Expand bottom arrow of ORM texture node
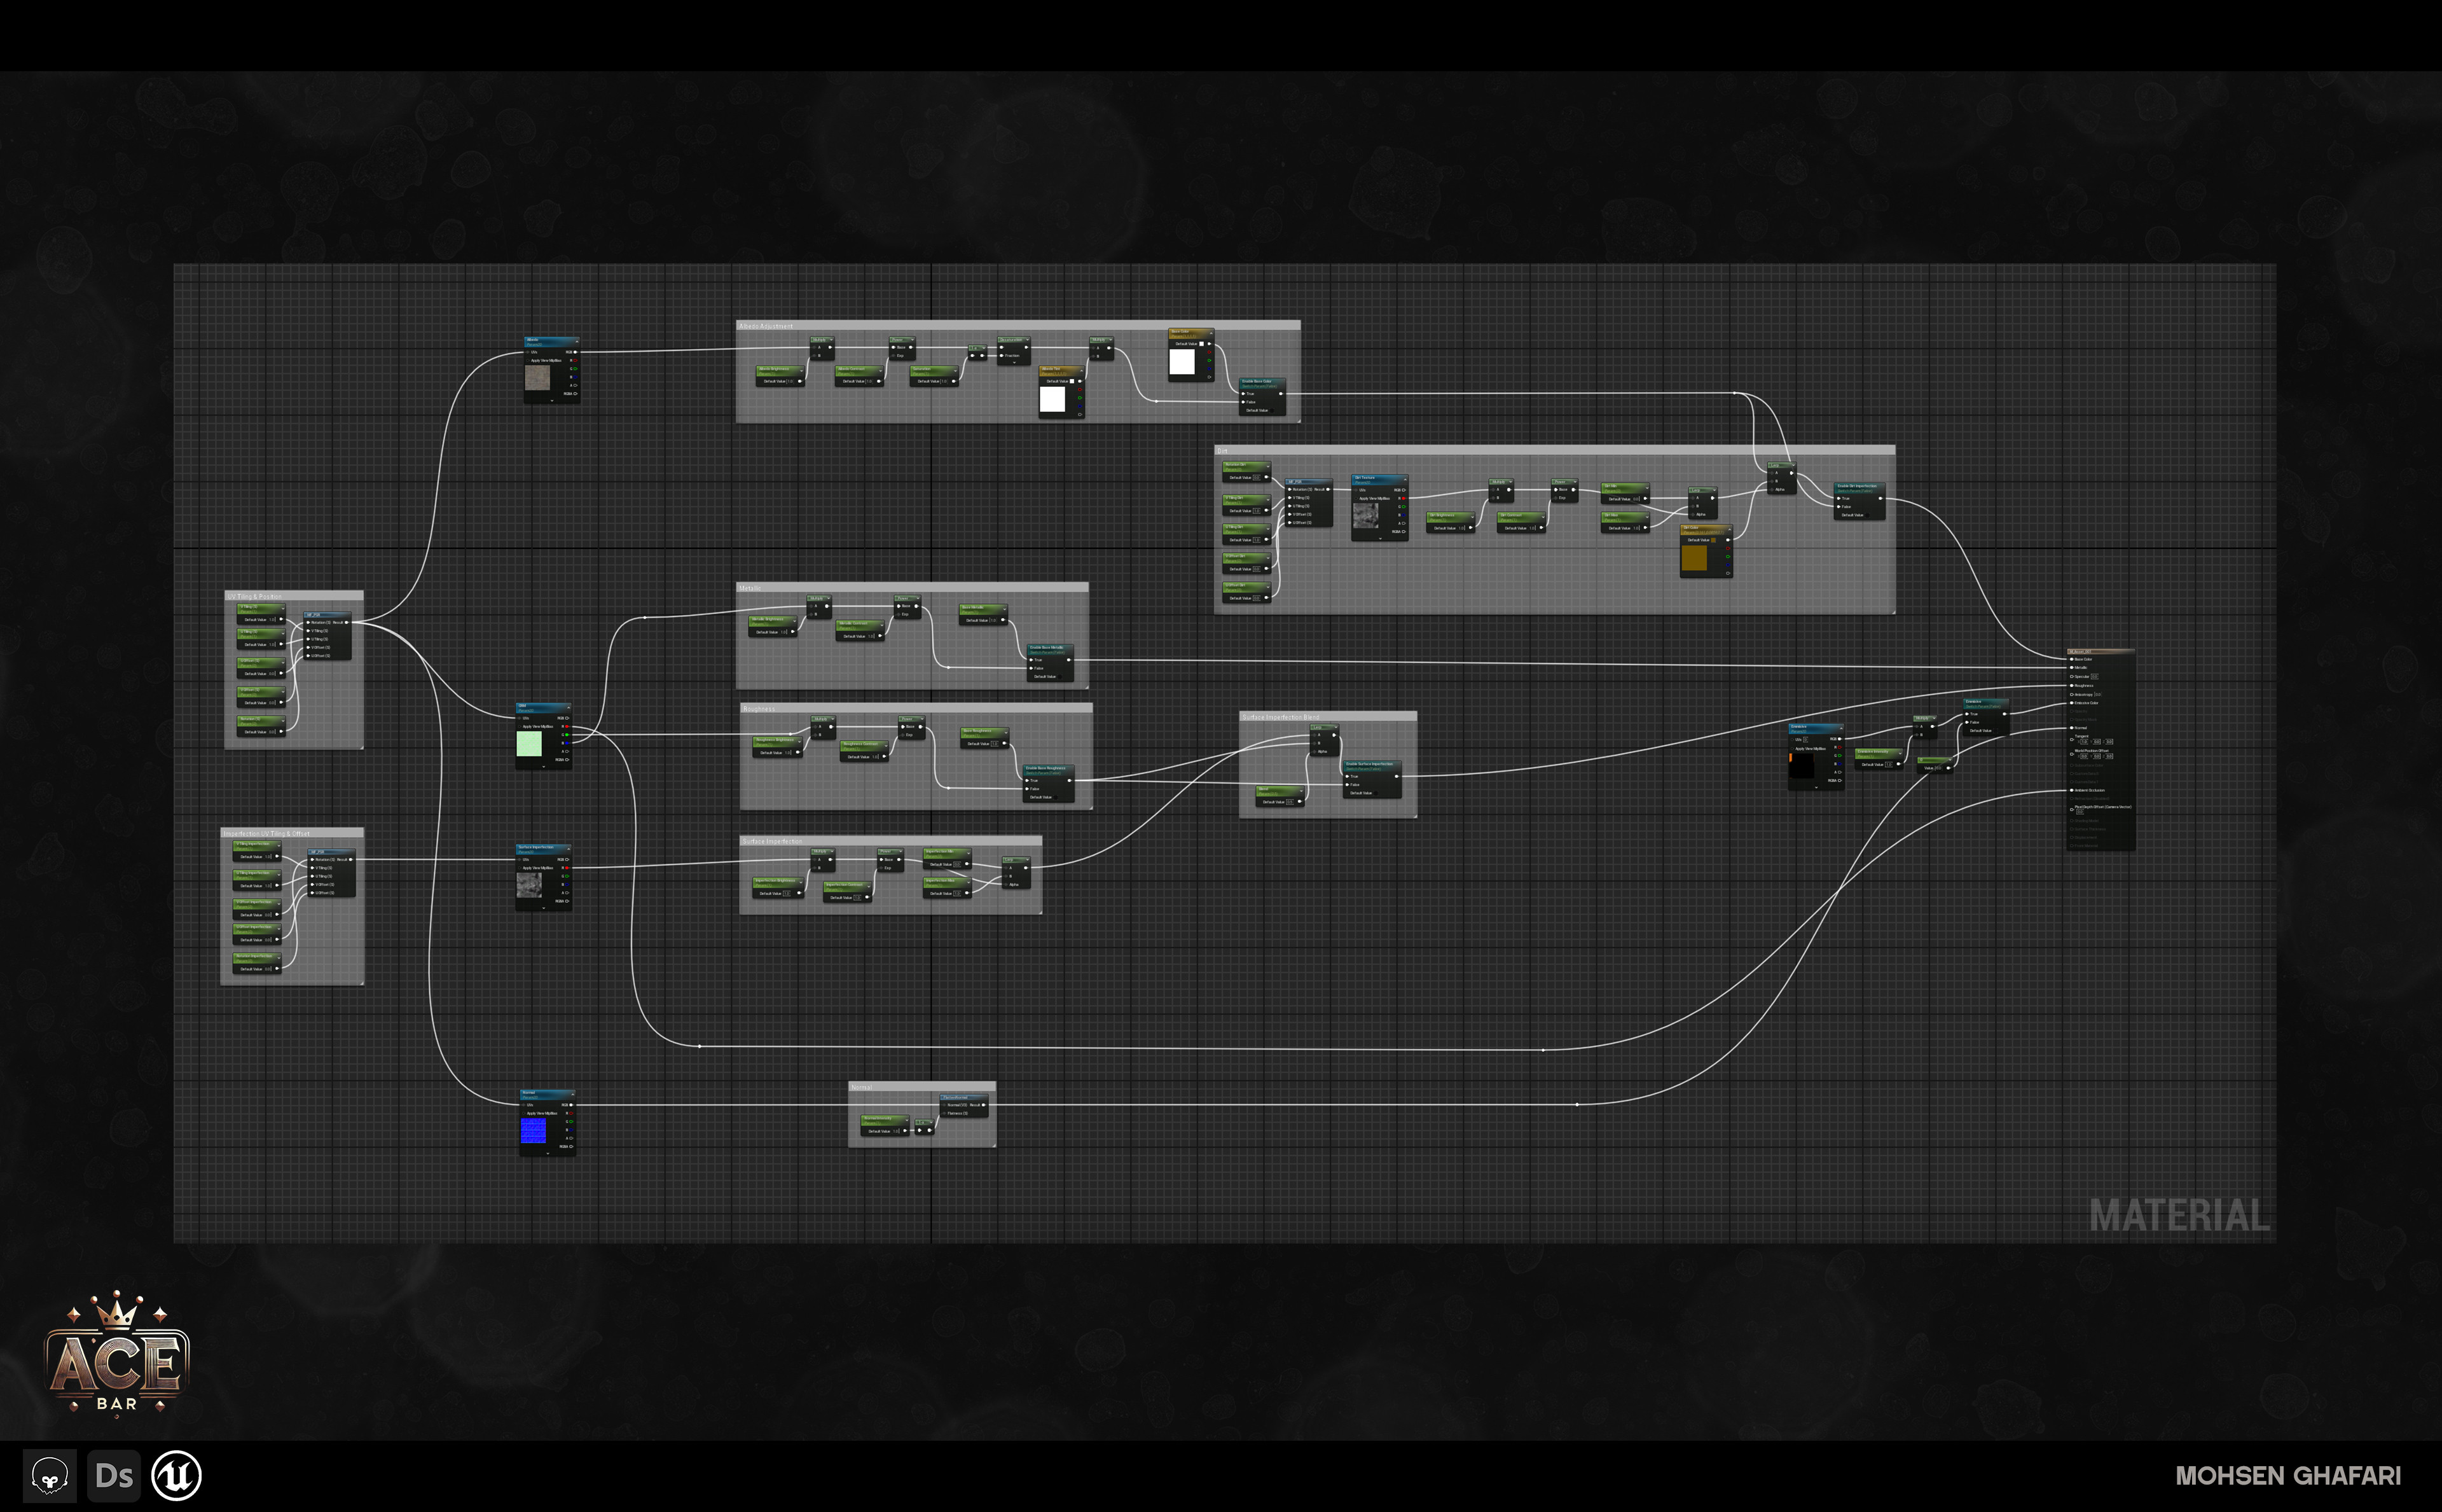The width and height of the screenshot is (2442, 1512). pyautogui.click(x=545, y=767)
